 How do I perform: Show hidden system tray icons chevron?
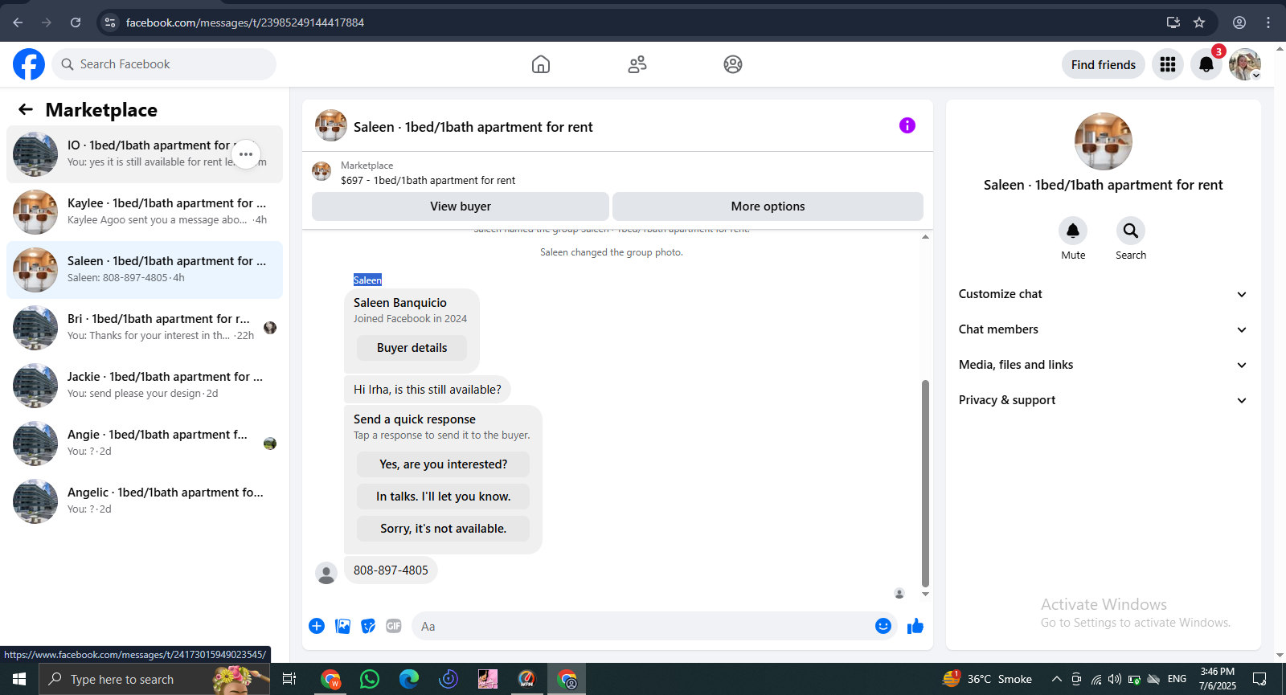1056,679
